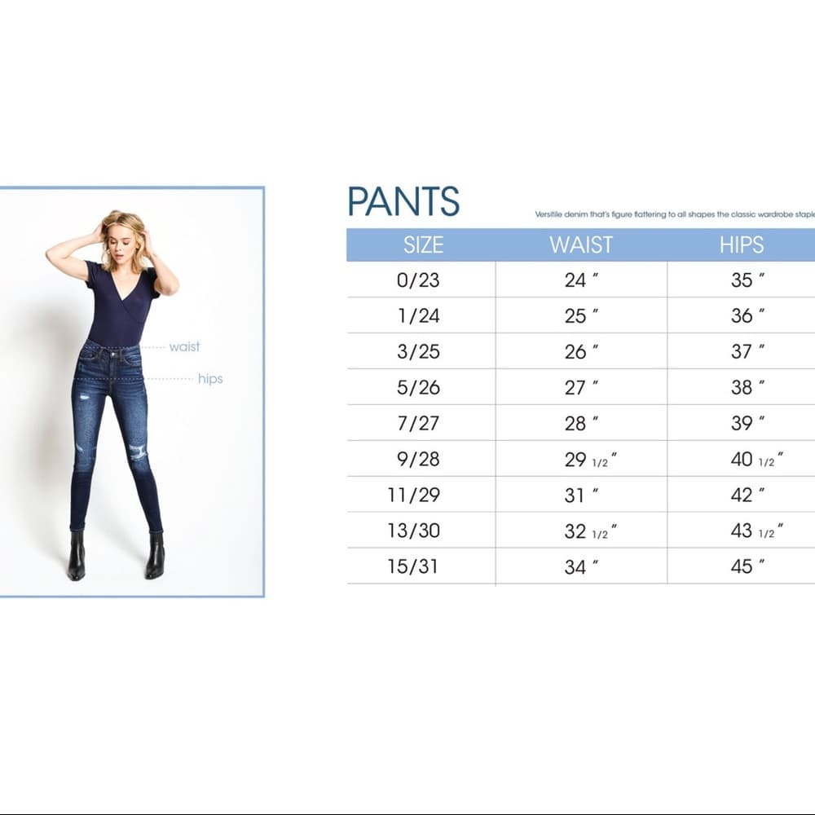815x815 pixels.
Task: Click the 'waist' label beside model
Action: point(184,346)
